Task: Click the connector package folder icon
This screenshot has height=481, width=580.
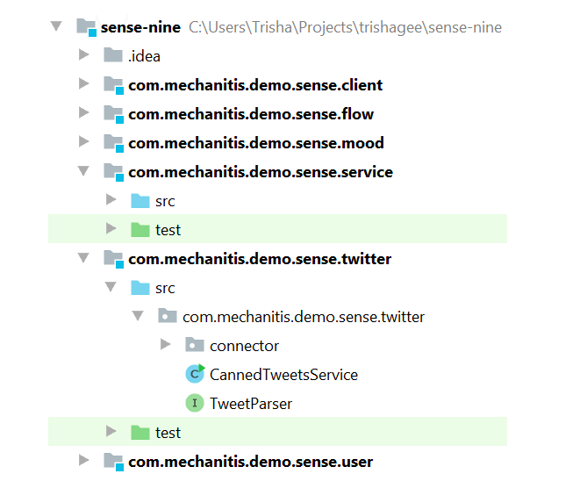Action: click(195, 345)
